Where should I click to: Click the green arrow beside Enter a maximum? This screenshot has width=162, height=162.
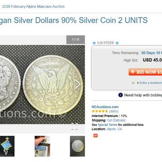point(138,83)
